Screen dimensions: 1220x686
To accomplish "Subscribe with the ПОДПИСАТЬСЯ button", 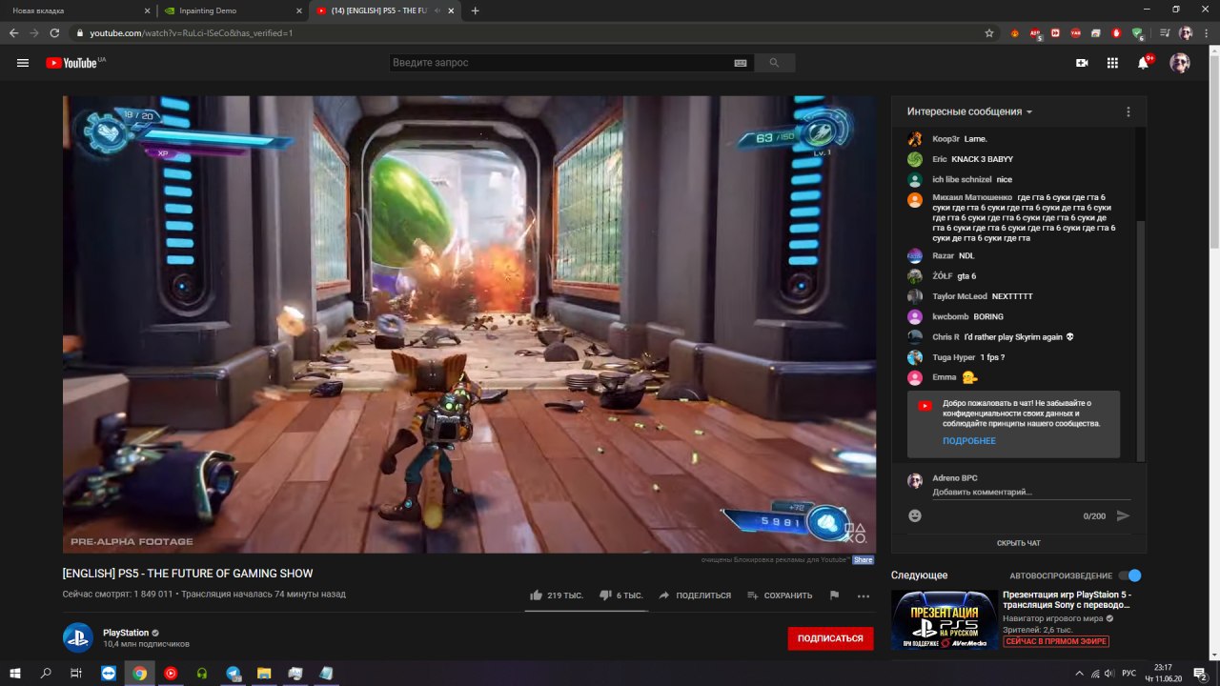I will (830, 638).
